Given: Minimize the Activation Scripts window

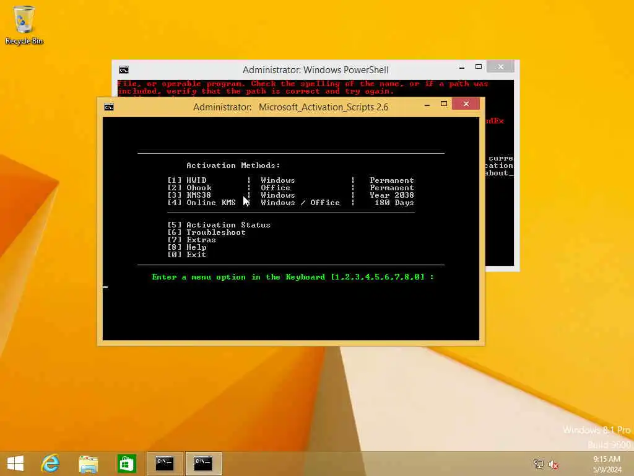Looking at the screenshot, I should pos(427,104).
